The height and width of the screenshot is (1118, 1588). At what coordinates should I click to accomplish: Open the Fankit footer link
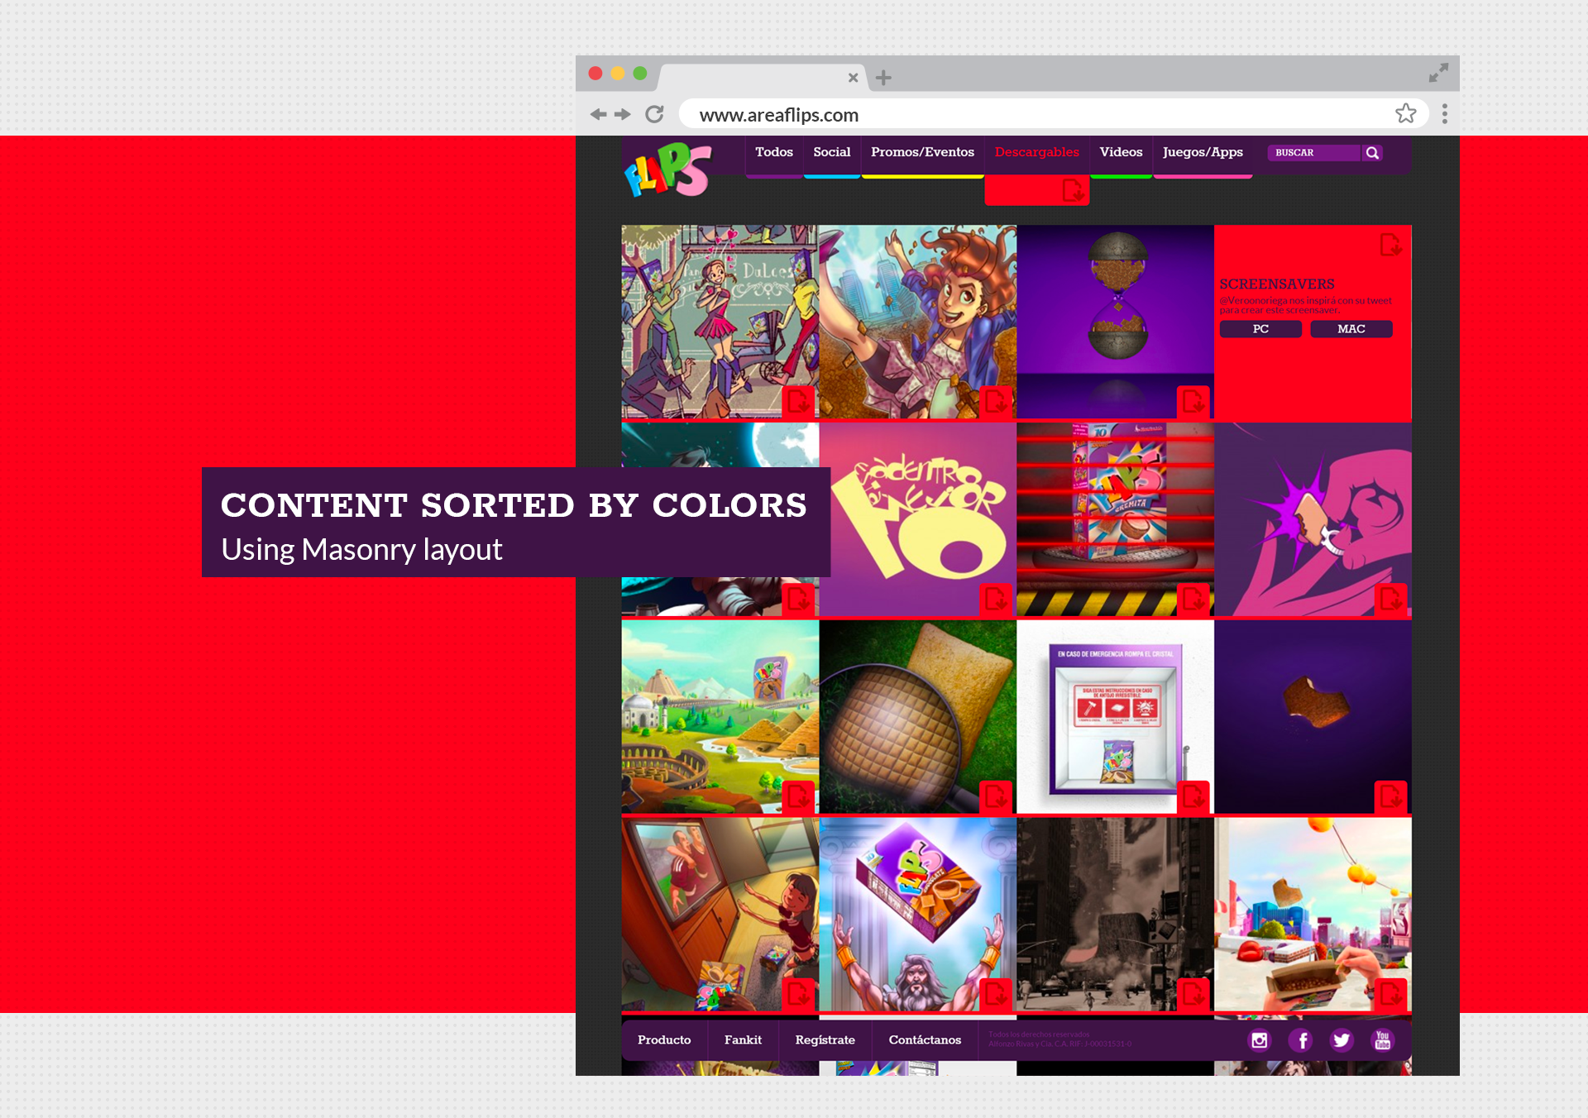[x=743, y=1040]
